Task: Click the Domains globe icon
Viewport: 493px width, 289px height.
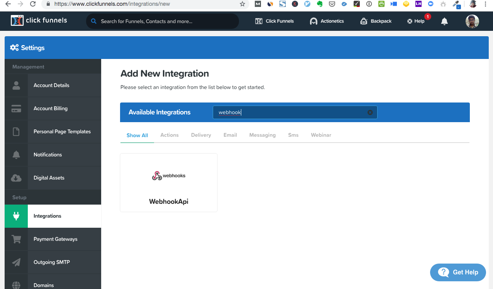Action: click(16, 285)
